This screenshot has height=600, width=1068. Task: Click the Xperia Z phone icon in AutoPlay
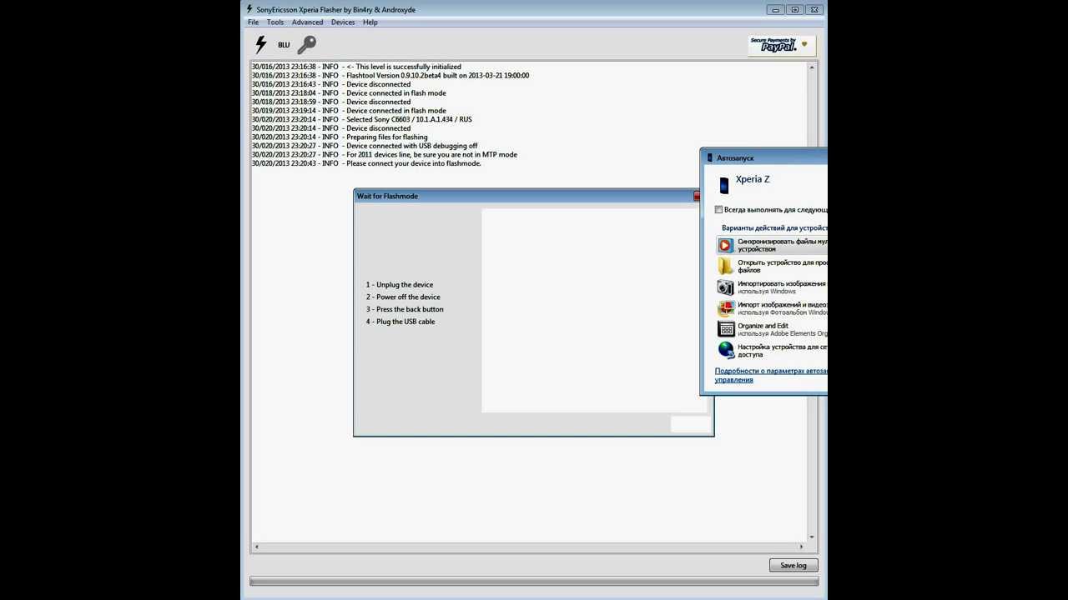click(723, 184)
